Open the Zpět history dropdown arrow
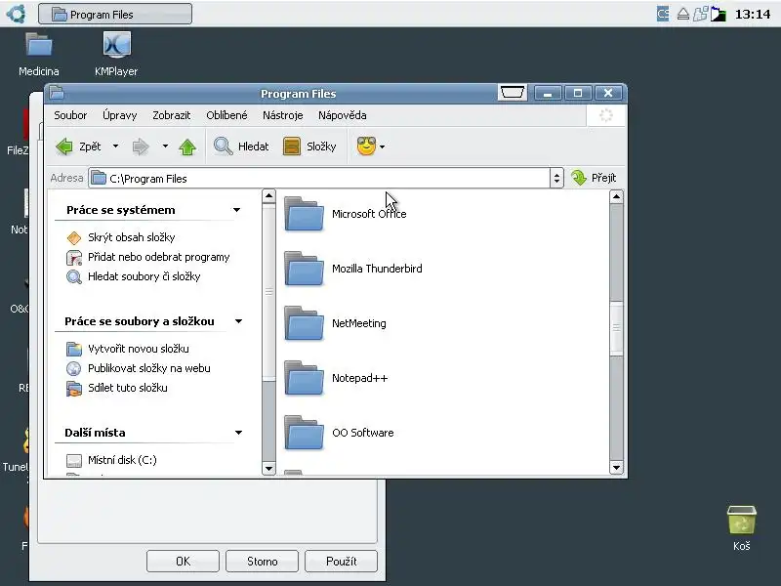 pyautogui.click(x=115, y=146)
